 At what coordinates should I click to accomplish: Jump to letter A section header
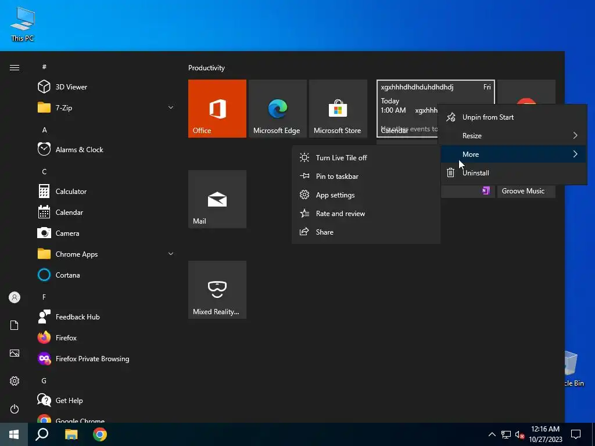(44, 130)
